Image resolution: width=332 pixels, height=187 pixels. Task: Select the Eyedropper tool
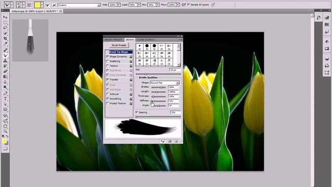click(x=5, y=44)
